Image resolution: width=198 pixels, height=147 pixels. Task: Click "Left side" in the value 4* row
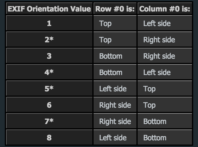pos(157,72)
